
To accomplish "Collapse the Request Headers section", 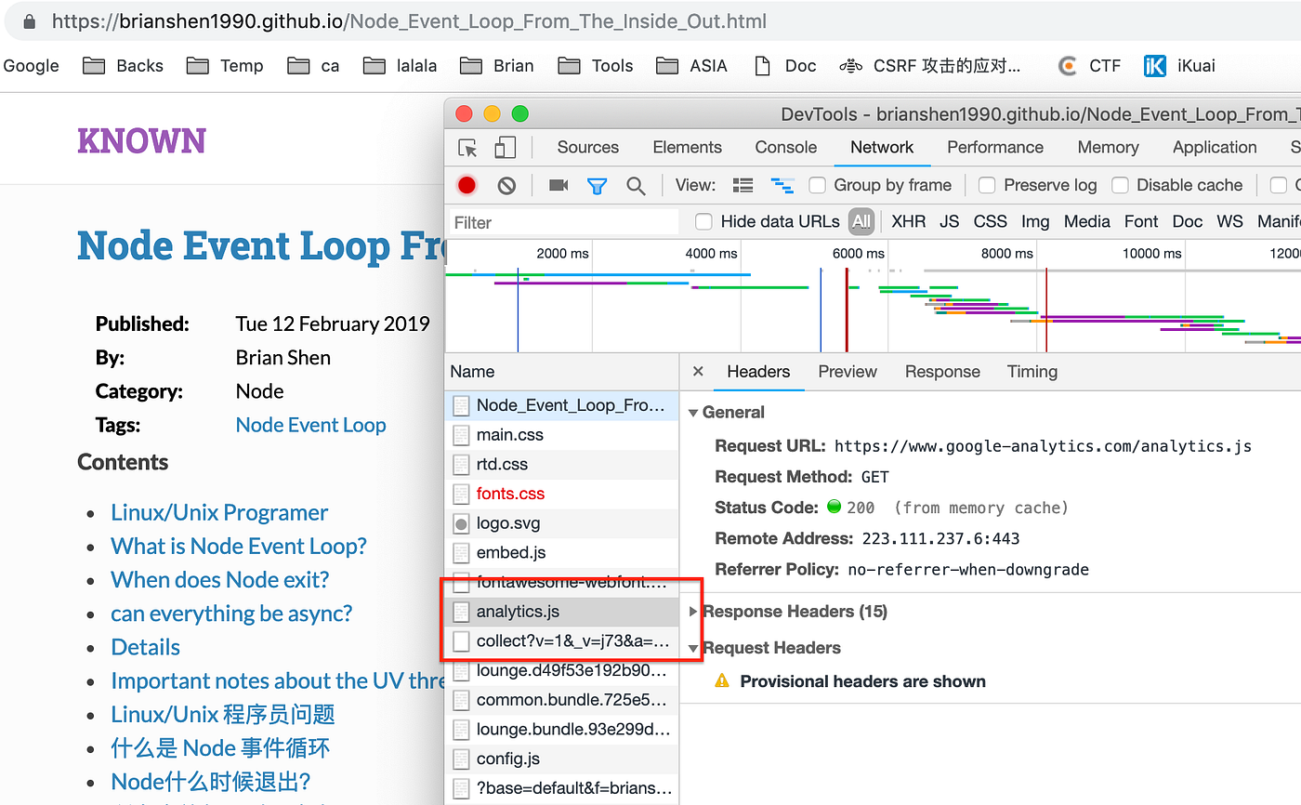I will (x=693, y=648).
